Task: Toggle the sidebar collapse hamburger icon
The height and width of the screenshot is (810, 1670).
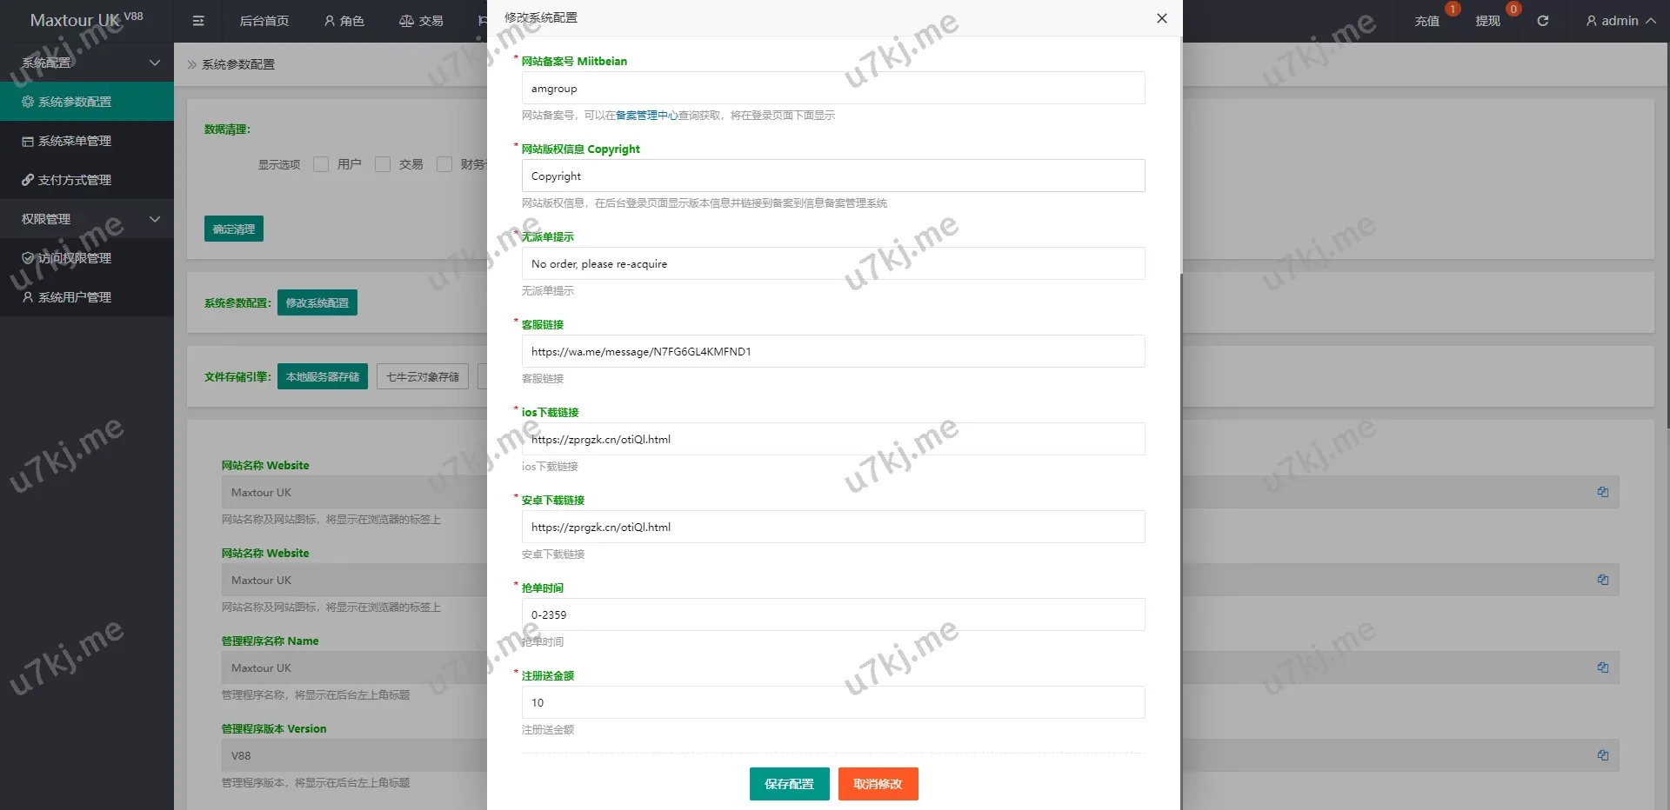Action: click(198, 21)
